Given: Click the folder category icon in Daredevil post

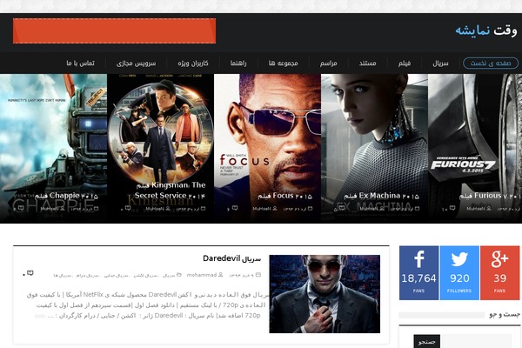Looking at the screenshot, I should (x=179, y=275).
